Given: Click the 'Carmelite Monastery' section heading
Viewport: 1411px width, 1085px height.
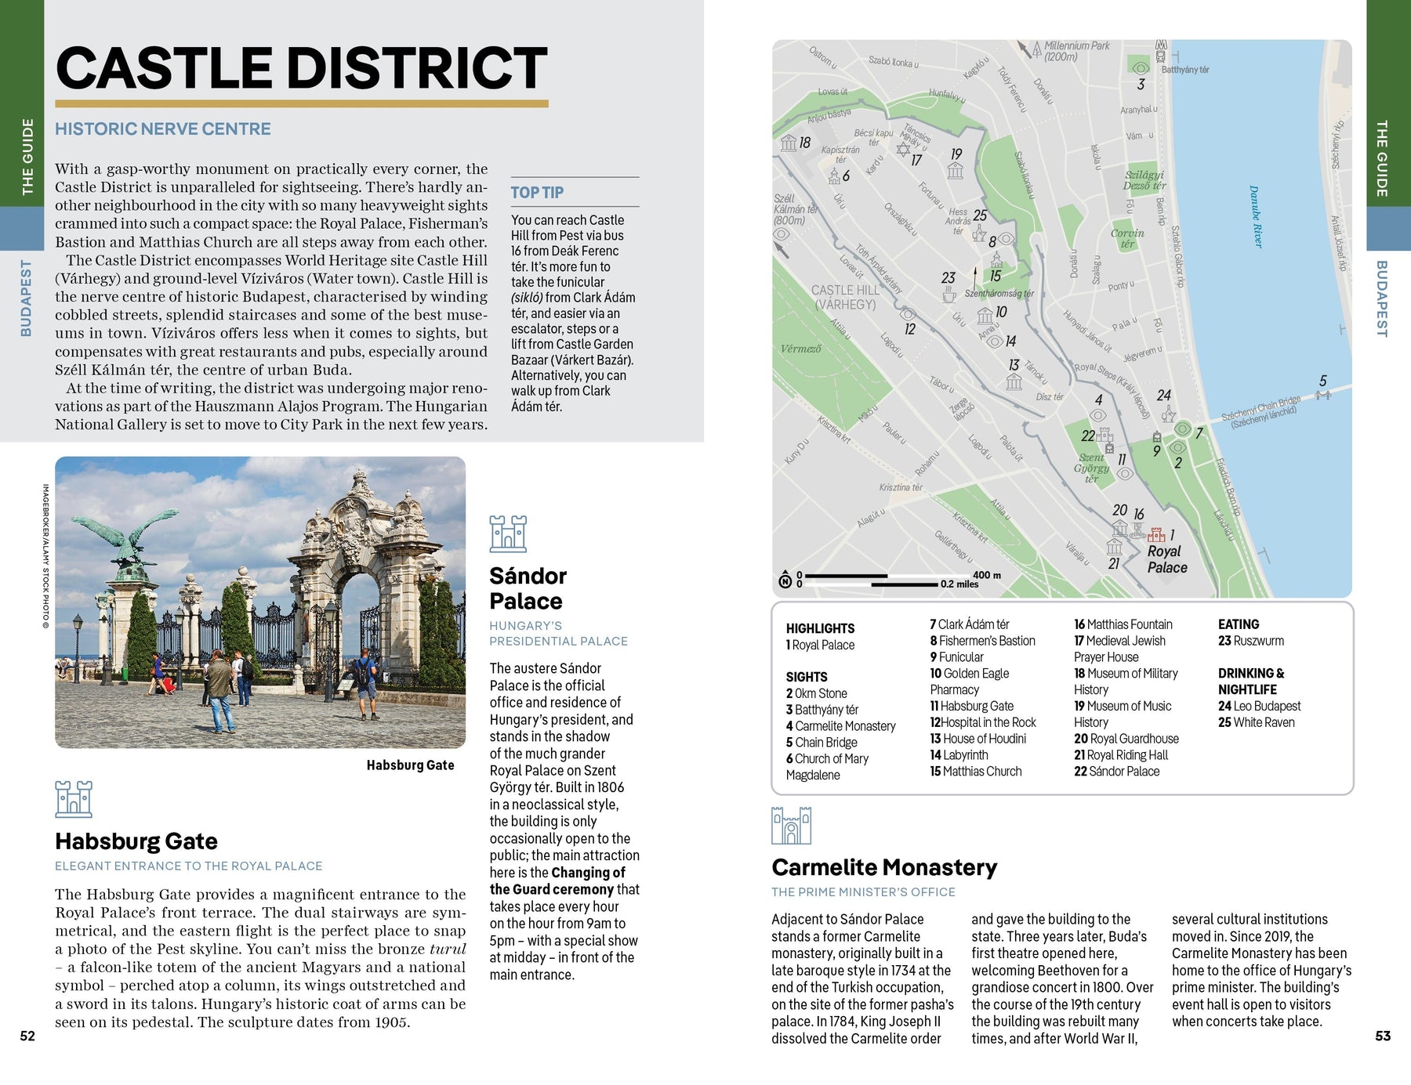Looking at the screenshot, I should point(884,867).
